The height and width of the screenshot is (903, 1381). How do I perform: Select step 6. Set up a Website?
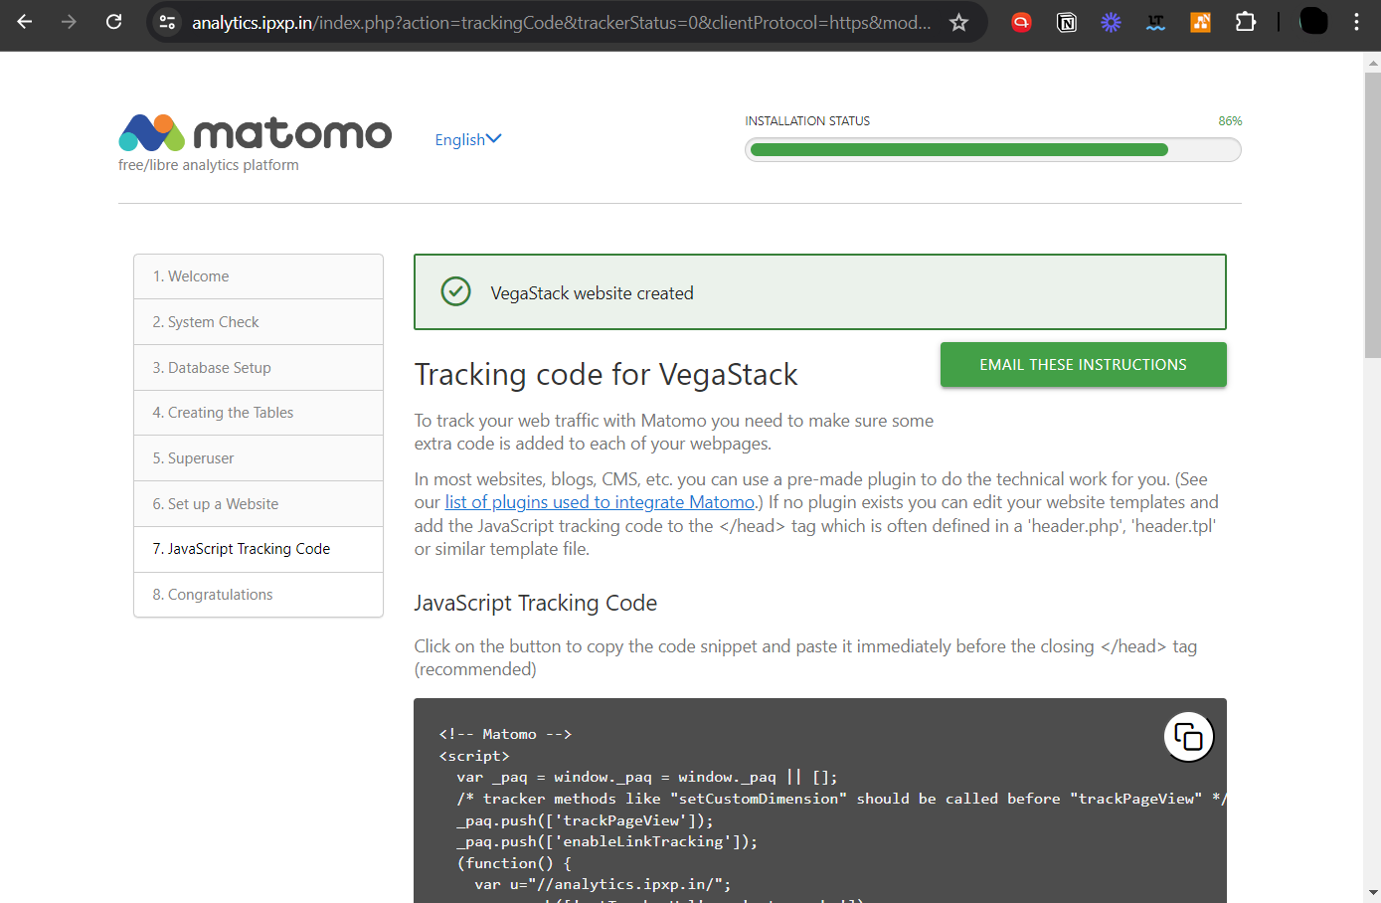[x=259, y=504]
